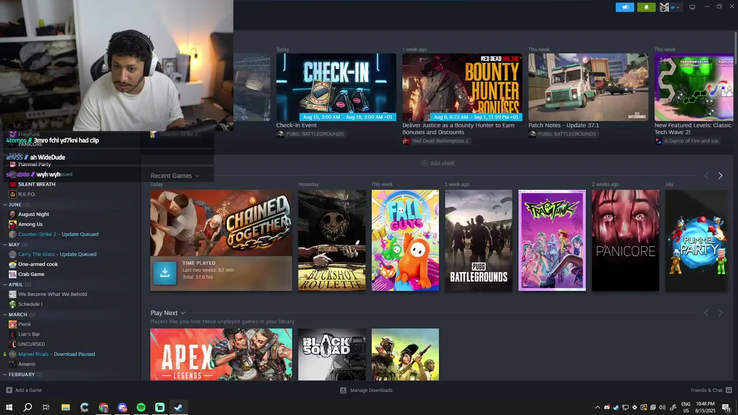Open Fall Guys game cover
738x415 pixels.
[405, 240]
